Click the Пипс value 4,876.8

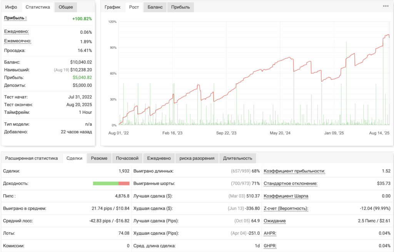tap(122, 196)
